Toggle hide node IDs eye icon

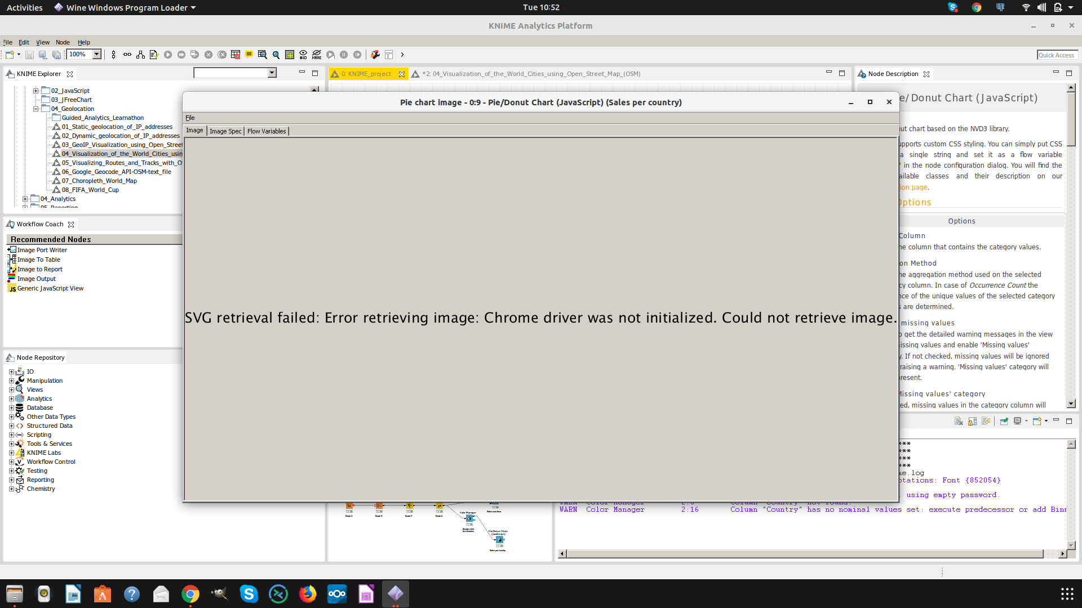(x=303, y=55)
